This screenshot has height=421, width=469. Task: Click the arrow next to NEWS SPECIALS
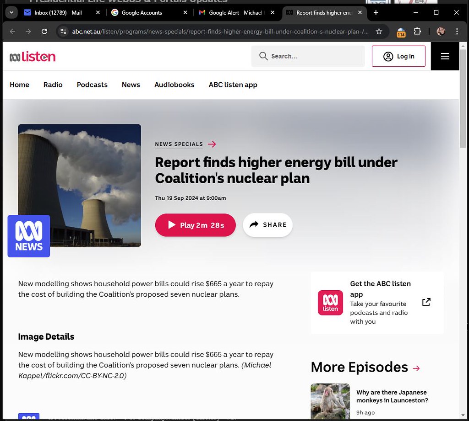coord(212,144)
